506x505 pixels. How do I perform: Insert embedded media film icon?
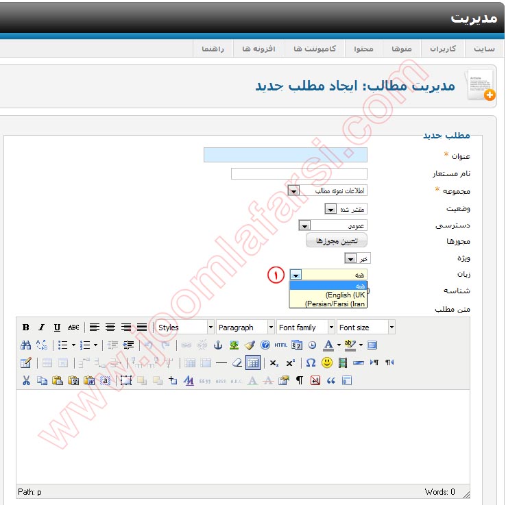(x=343, y=362)
